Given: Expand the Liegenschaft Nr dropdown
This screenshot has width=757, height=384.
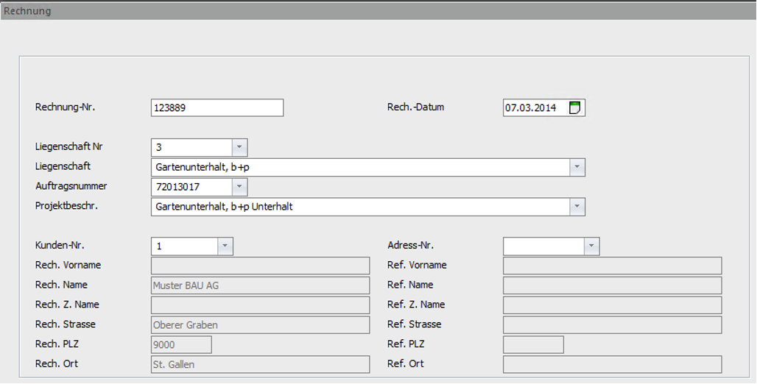Looking at the screenshot, I should 239,147.
